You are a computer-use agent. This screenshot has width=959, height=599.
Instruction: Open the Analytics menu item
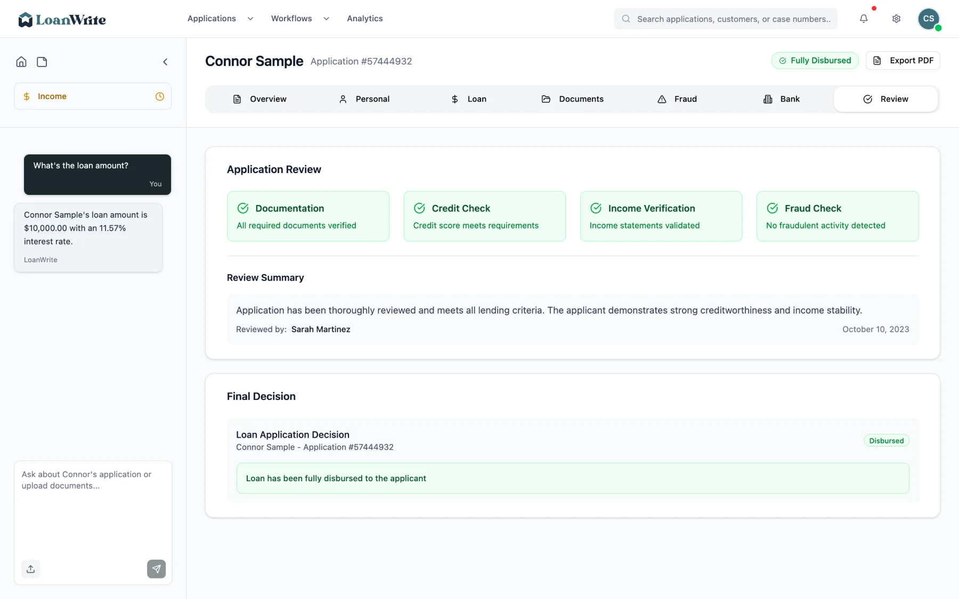click(365, 19)
